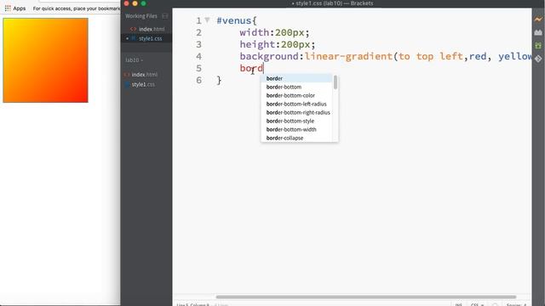Click the gradient square in the browser preview
This screenshot has width=545, height=306.
(45, 60)
